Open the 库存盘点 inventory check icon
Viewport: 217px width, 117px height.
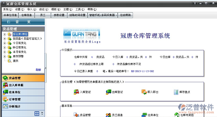click(x=182, y=92)
